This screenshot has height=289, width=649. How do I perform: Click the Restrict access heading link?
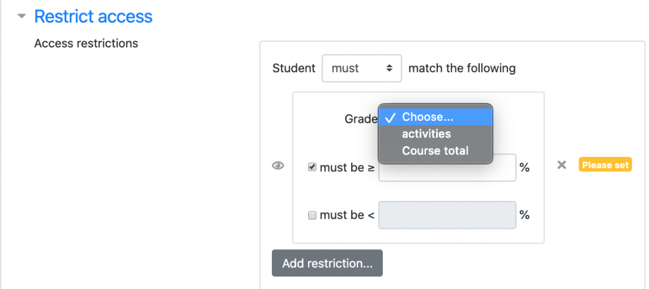[93, 16]
